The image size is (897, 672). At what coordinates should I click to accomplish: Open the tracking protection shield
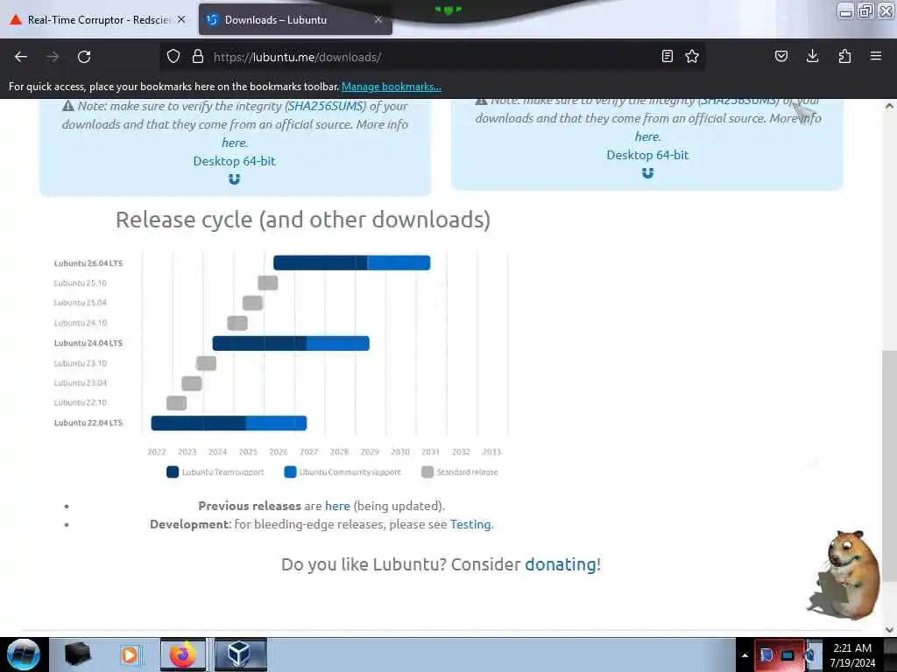(x=173, y=57)
